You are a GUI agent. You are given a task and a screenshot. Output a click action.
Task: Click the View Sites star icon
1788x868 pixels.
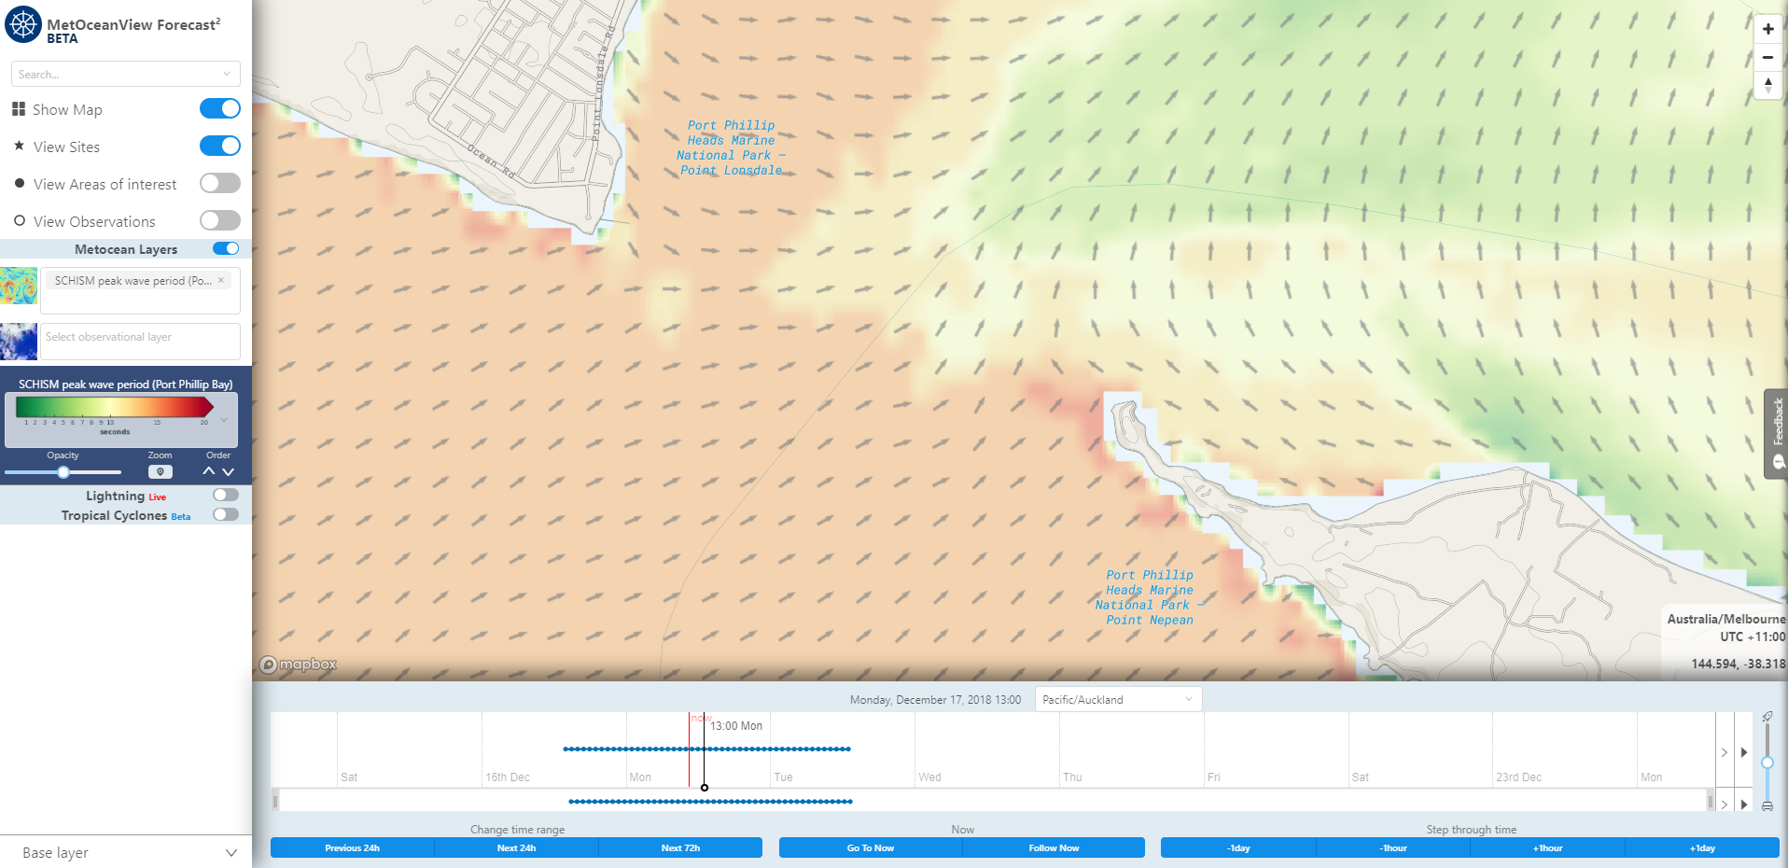coord(19,146)
